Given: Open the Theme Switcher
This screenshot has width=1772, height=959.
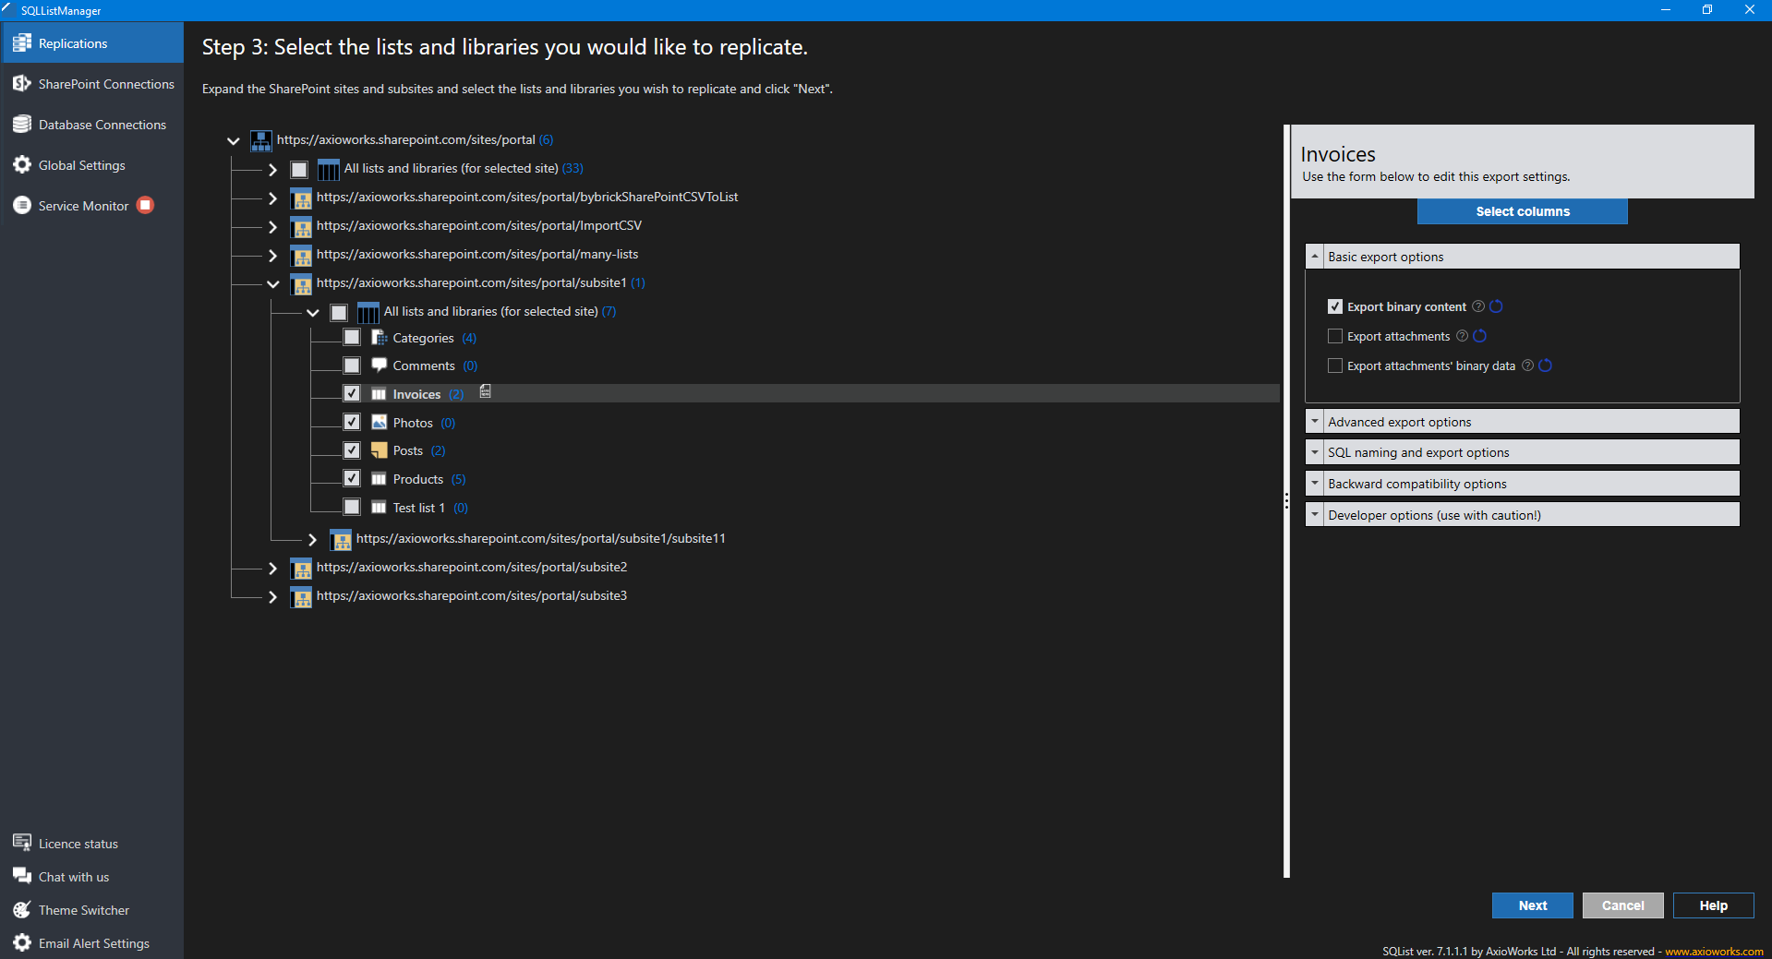Looking at the screenshot, I should coord(20,909).
